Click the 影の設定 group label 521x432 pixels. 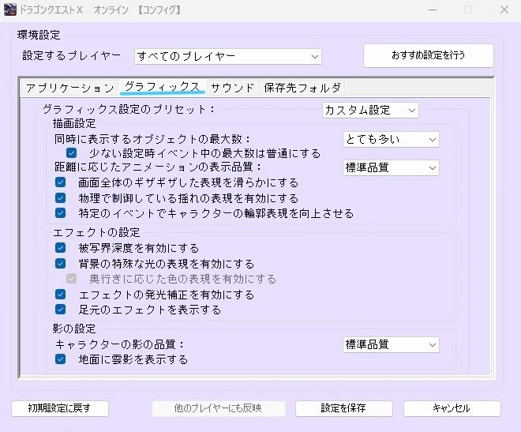[74, 329]
